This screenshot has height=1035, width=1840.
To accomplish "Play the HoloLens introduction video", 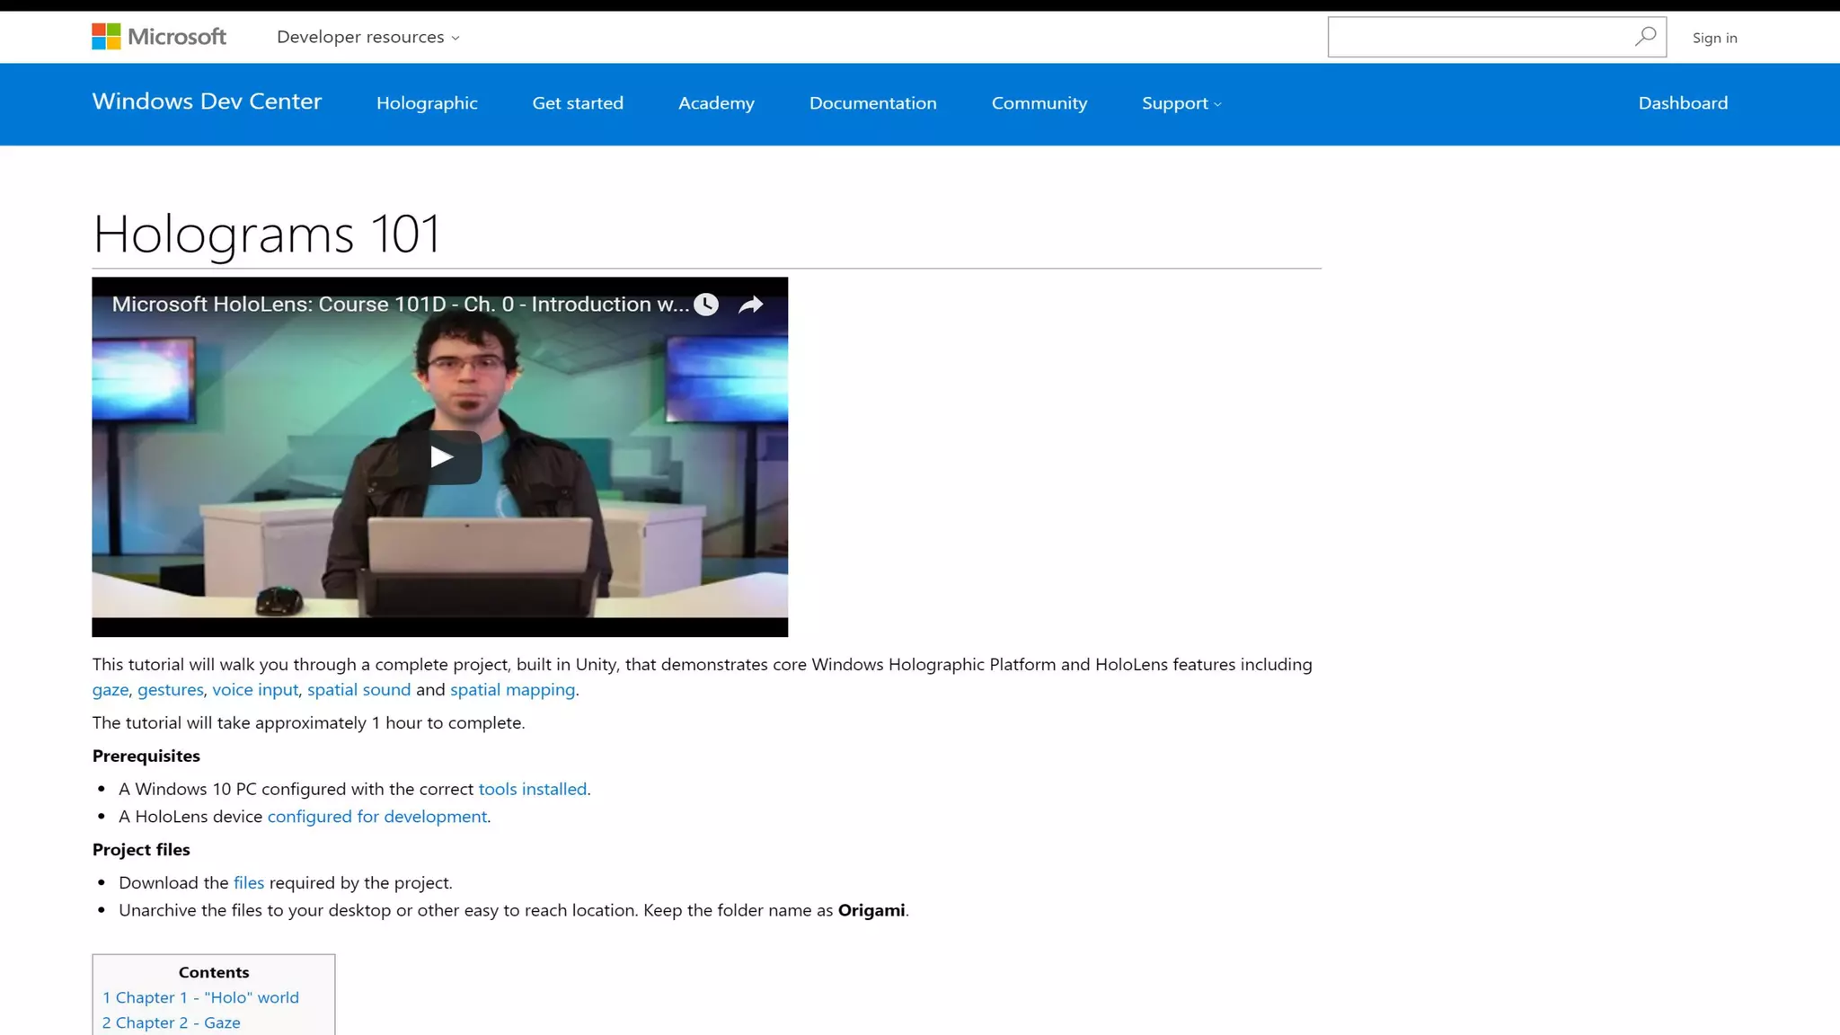I will coord(440,457).
